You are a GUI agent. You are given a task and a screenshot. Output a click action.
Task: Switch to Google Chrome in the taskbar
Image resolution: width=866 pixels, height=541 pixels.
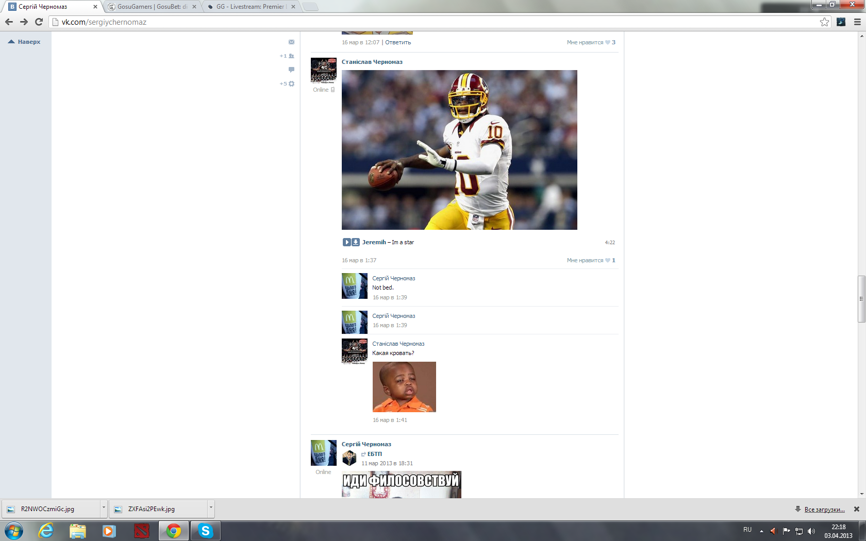pos(173,531)
